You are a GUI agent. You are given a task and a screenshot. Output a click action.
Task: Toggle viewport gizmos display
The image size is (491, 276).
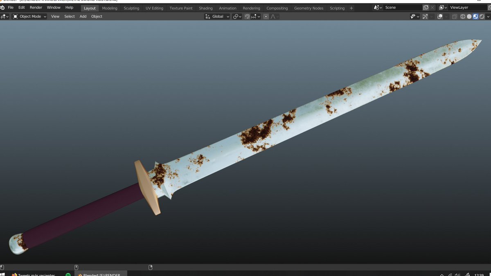[425, 16]
